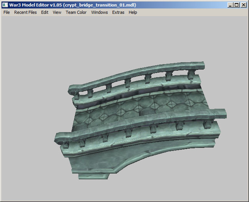
Task: Open the Recent Files menu
Action: pyautogui.click(x=25, y=12)
